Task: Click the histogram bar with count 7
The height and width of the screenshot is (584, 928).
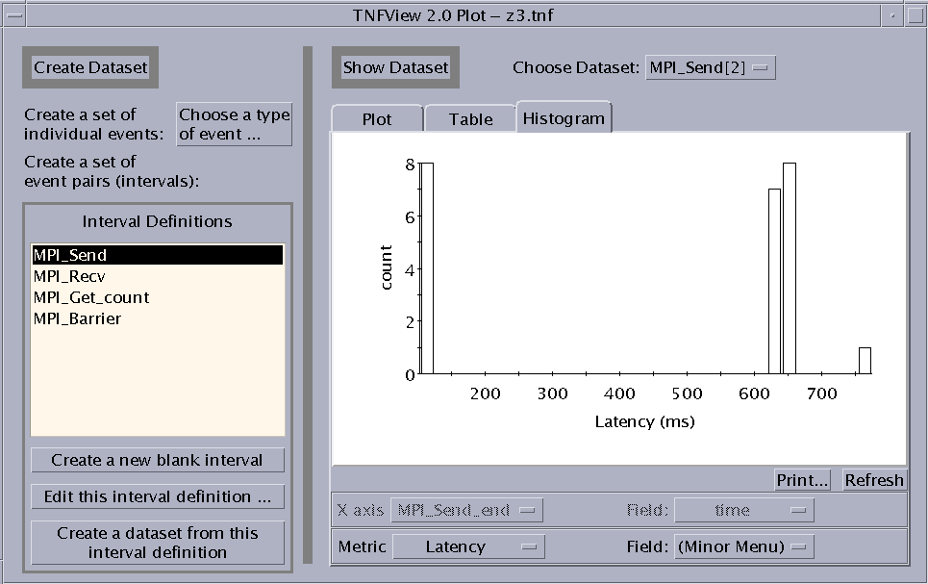Action: (774, 281)
